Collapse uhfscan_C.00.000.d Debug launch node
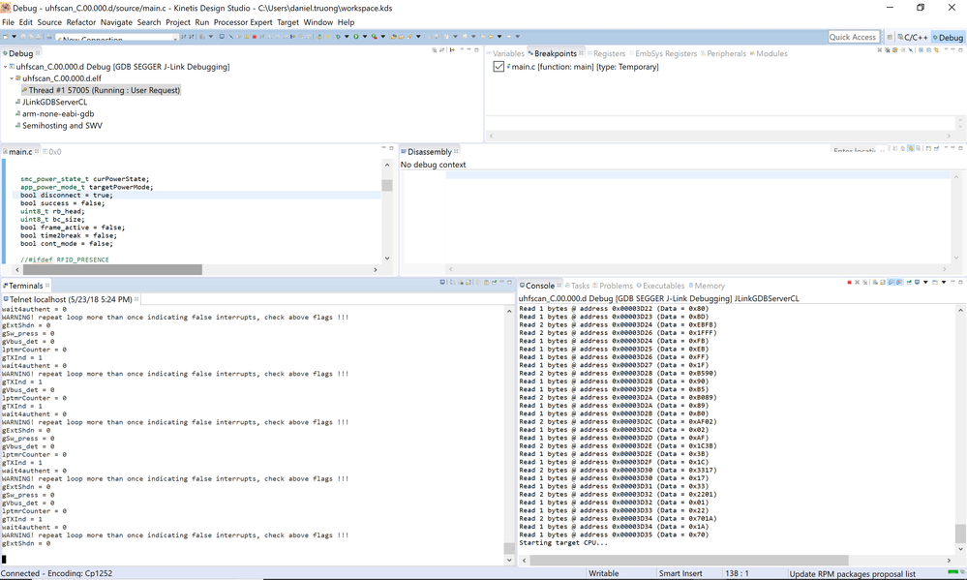The height and width of the screenshot is (580, 967). [5, 67]
